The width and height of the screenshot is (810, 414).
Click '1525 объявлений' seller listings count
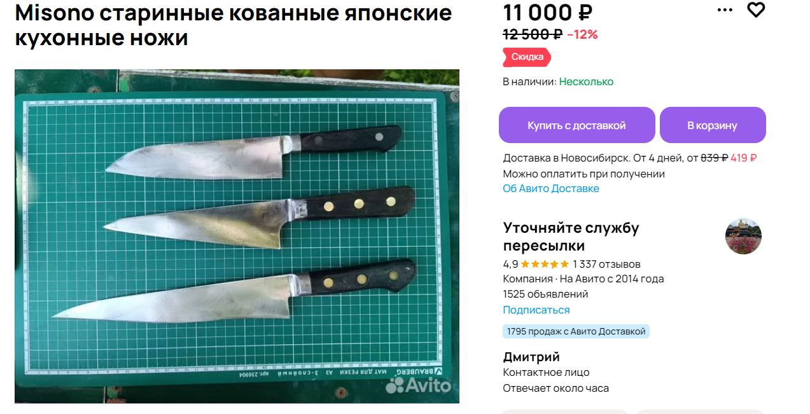click(545, 294)
